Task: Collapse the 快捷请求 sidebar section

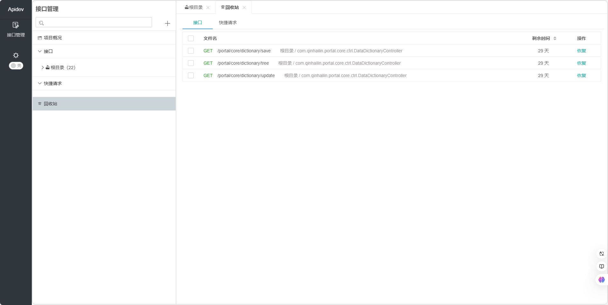Action: click(40, 83)
